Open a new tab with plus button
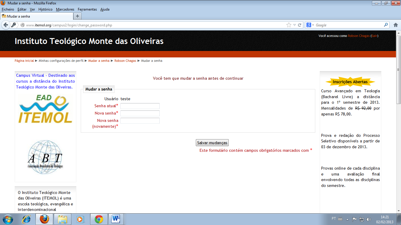Screen dimensions: 401x225 77,16
